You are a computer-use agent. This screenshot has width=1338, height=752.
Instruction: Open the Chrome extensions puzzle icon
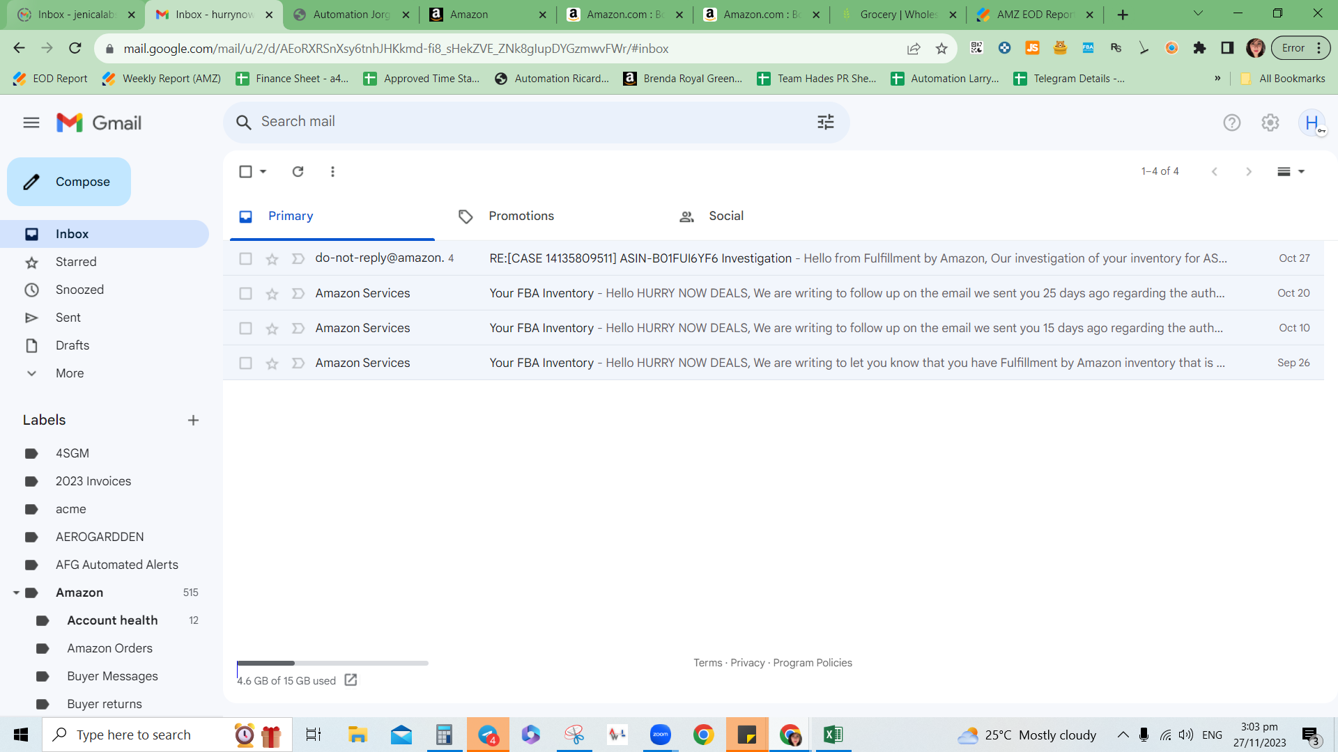pyautogui.click(x=1199, y=48)
